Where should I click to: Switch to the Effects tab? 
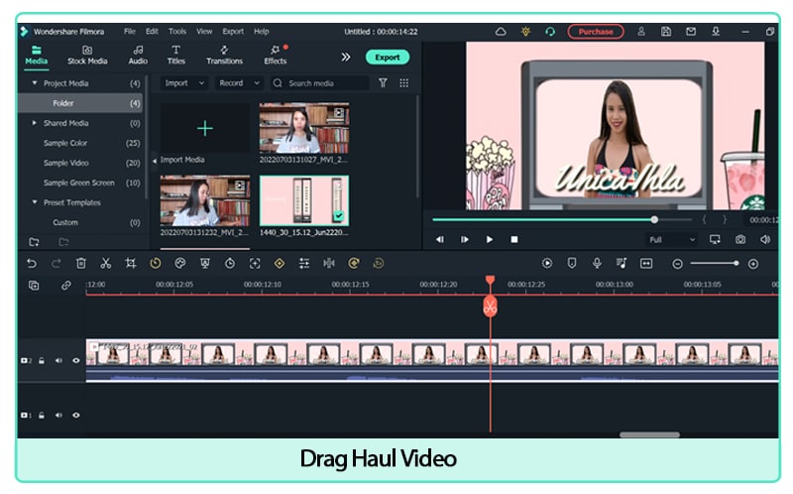click(x=276, y=56)
